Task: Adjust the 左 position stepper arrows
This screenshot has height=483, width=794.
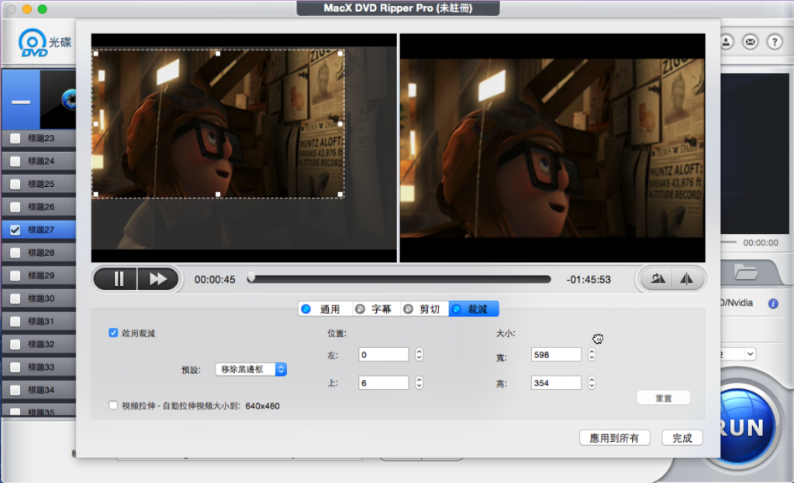Action: point(419,354)
